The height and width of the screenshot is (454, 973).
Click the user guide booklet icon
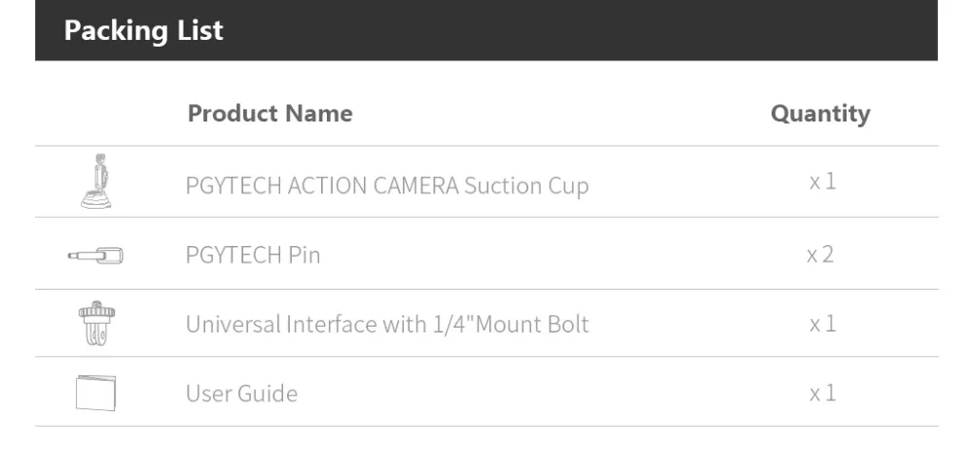pyautogui.click(x=95, y=393)
